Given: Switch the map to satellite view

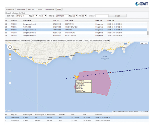Looking at the screenshot, I should click(x=146, y=44).
